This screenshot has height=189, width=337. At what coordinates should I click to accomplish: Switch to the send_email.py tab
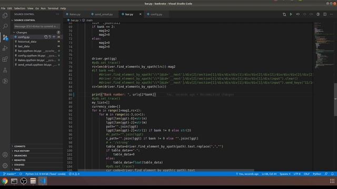104,14
